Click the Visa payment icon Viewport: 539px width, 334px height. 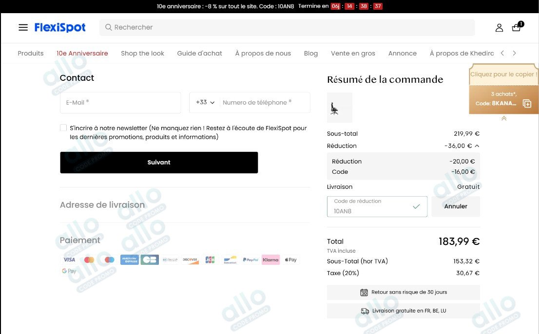pyautogui.click(x=69, y=260)
